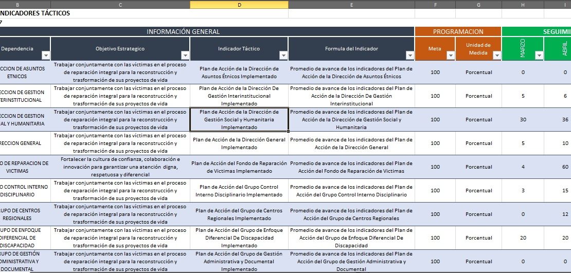571x273 pixels.
Task: Select Plan de Acción Fondo de Reparación cell
Action: click(x=239, y=167)
